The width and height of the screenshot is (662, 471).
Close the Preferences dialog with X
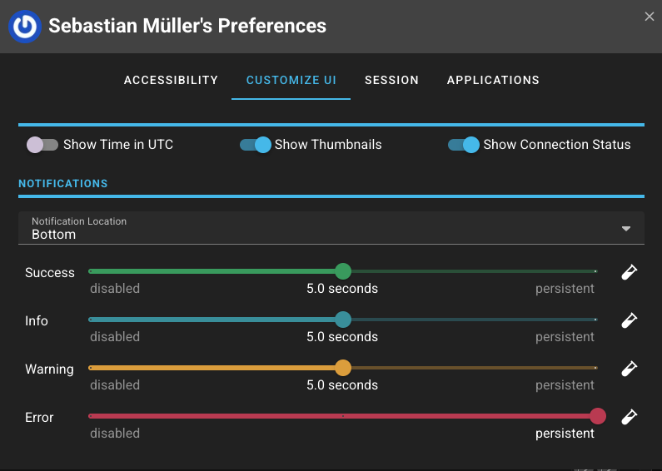(x=650, y=16)
